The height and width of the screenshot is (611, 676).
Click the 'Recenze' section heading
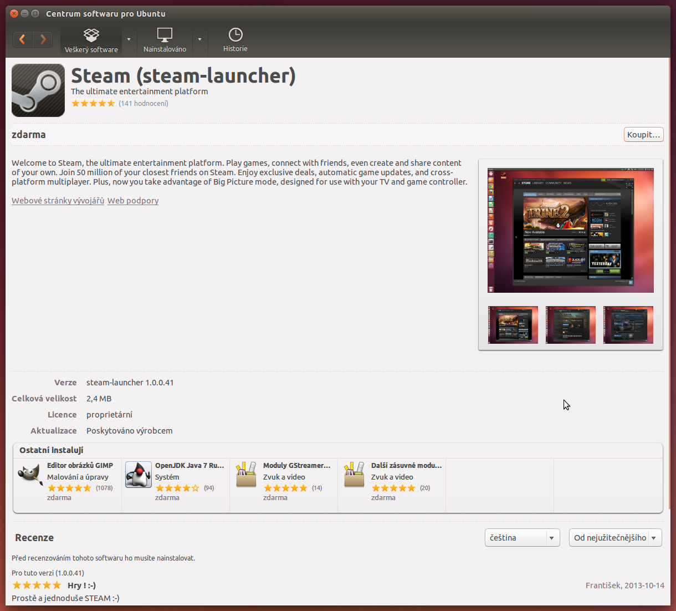click(x=34, y=538)
